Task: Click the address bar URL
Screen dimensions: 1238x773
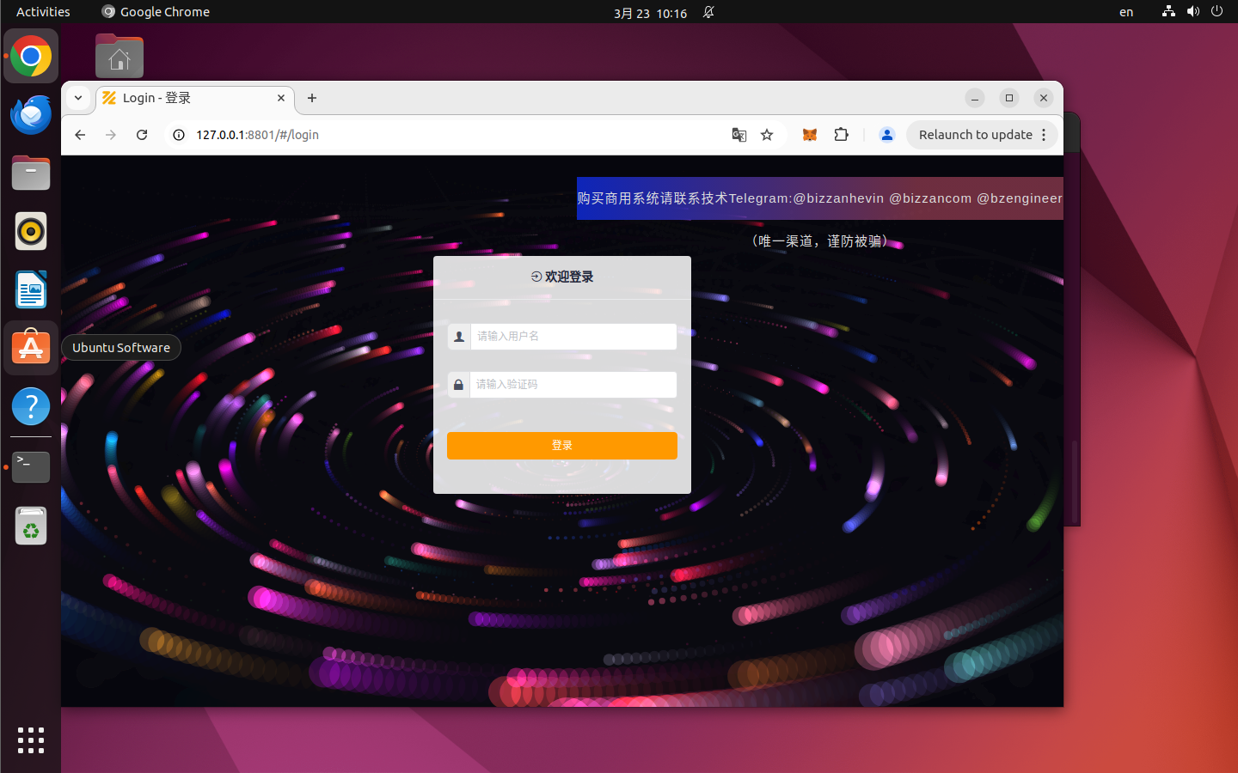Action: coord(257,135)
